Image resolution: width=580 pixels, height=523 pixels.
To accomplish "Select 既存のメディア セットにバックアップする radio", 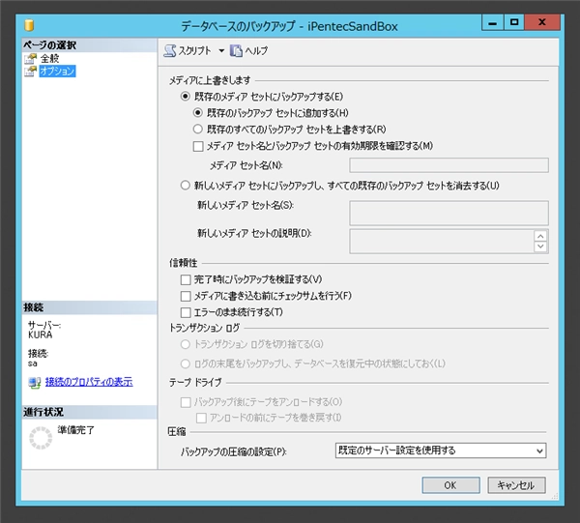I will pos(186,97).
